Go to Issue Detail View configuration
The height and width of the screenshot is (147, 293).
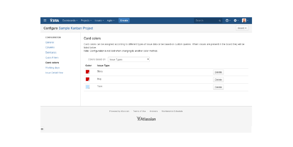click(x=54, y=73)
